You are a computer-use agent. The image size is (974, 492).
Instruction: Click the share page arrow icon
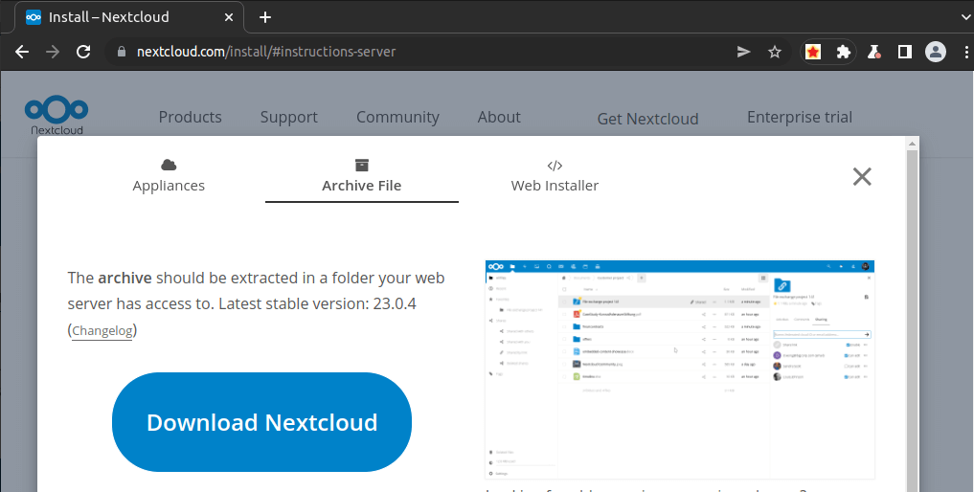743,52
